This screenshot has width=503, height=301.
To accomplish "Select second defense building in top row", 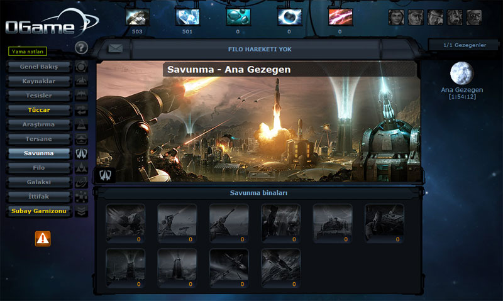I will point(177,224).
